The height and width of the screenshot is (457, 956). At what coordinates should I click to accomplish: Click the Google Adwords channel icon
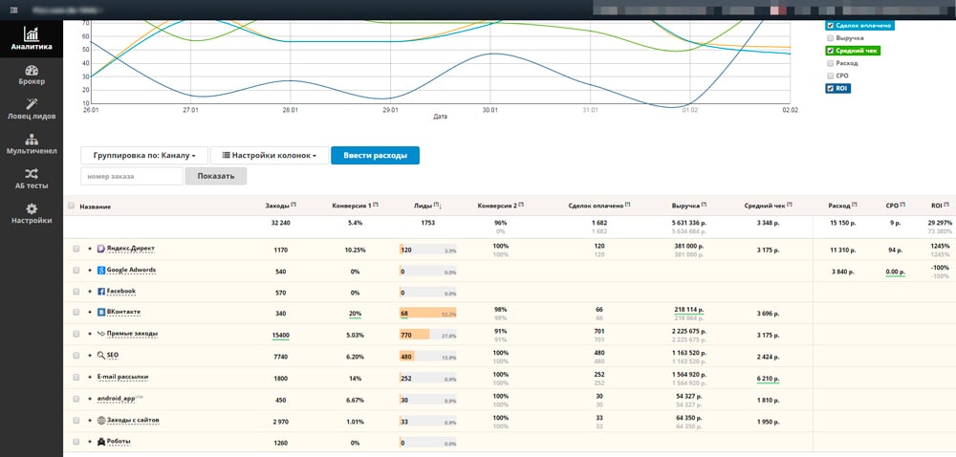[100, 270]
